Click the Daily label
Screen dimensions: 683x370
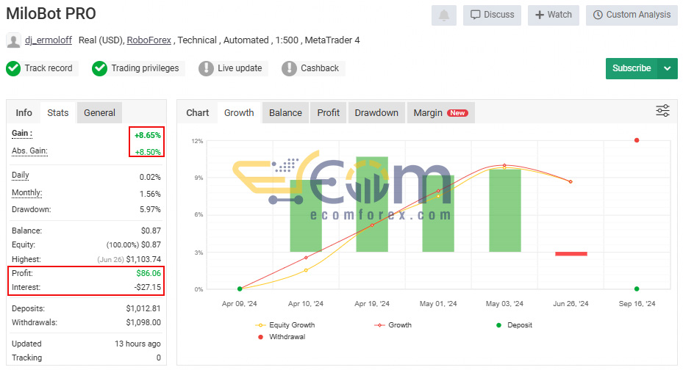coord(20,175)
